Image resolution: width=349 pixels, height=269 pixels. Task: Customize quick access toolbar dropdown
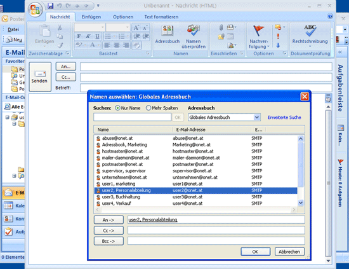click(98, 5)
